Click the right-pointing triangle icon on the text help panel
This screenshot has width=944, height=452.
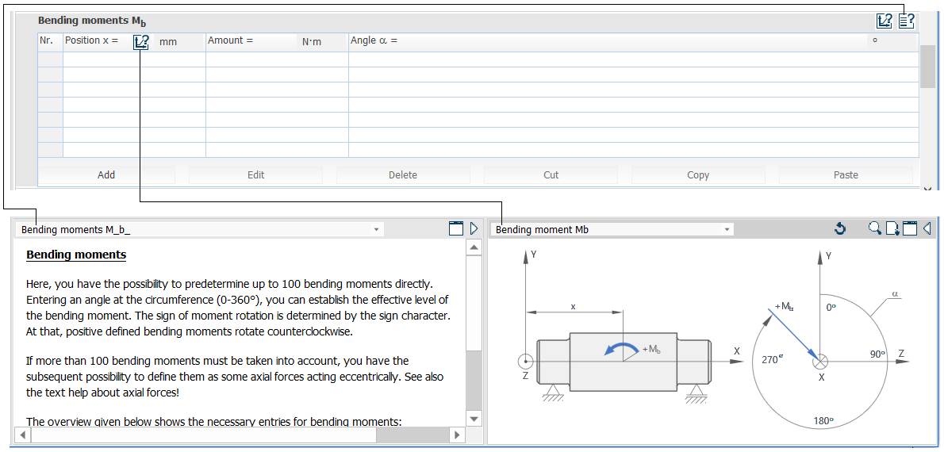[x=474, y=228]
